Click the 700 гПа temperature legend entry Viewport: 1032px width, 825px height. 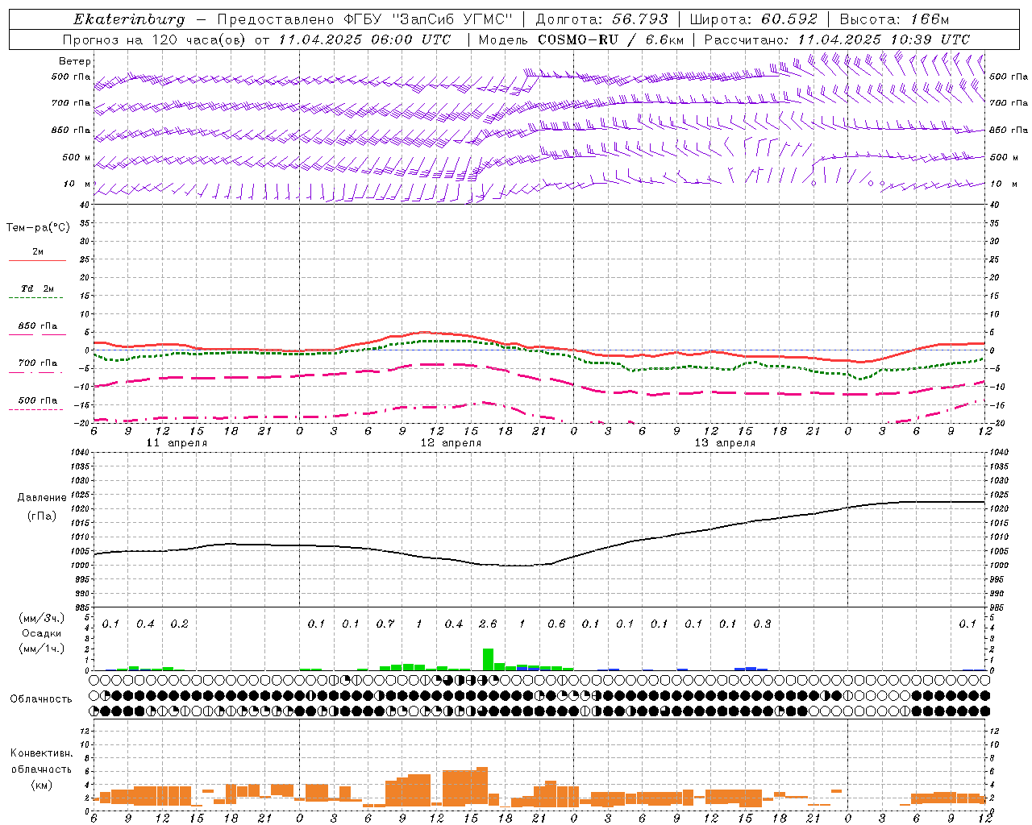coord(37,363)
